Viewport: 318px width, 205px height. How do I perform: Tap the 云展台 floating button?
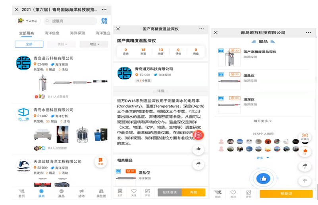click(305, 137)
